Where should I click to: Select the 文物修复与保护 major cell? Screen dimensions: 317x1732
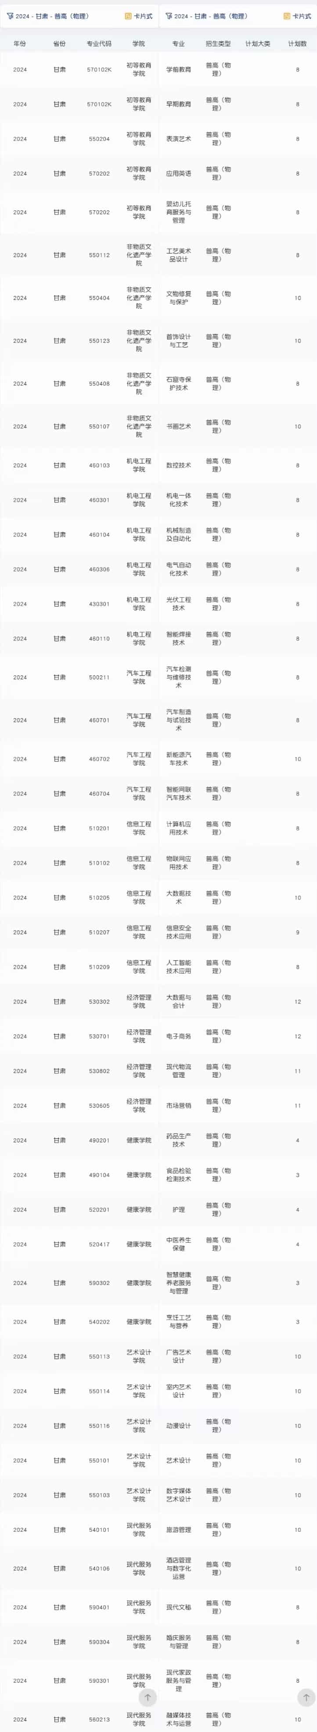click(x=179, y=298)
